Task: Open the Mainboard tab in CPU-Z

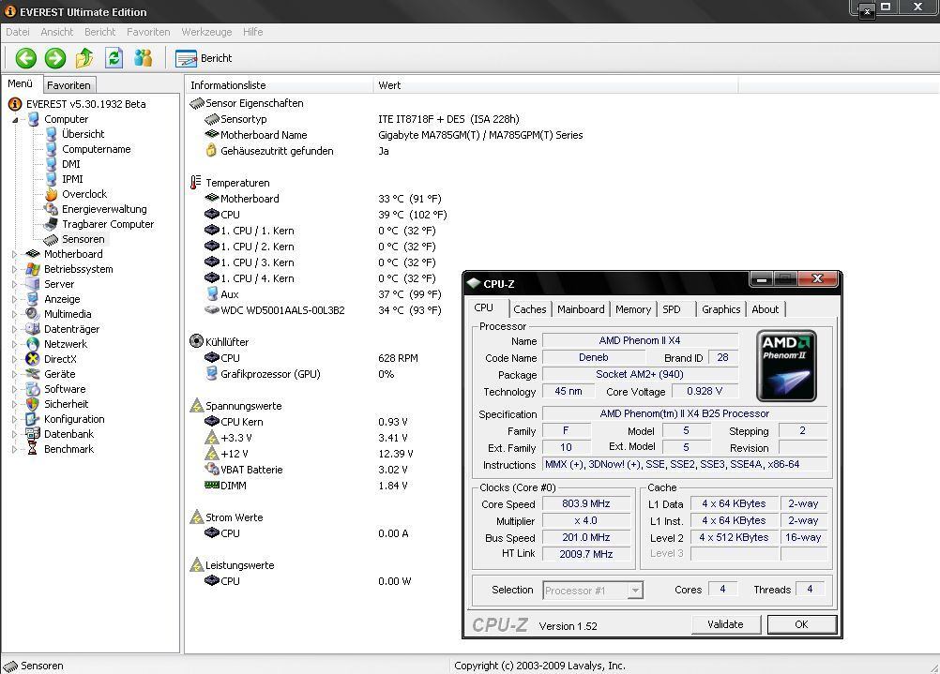Action: (x=581, y=309)
